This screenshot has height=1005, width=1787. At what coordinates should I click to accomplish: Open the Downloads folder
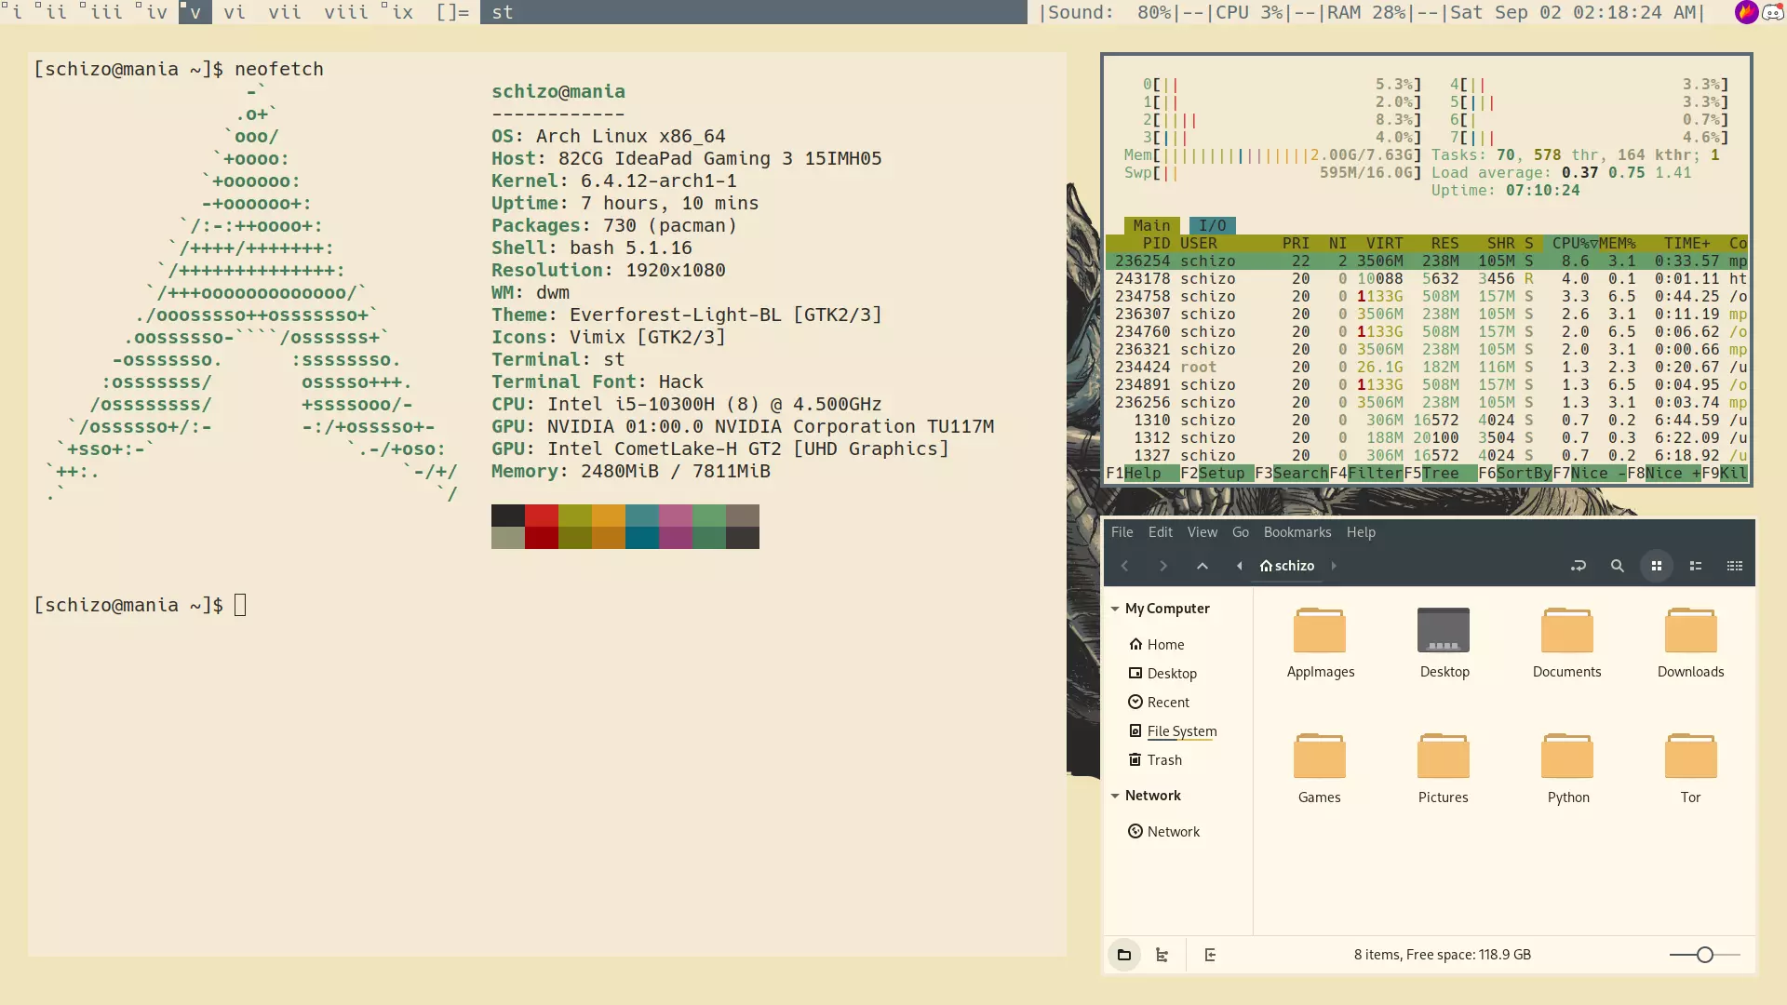(1690, 642)
